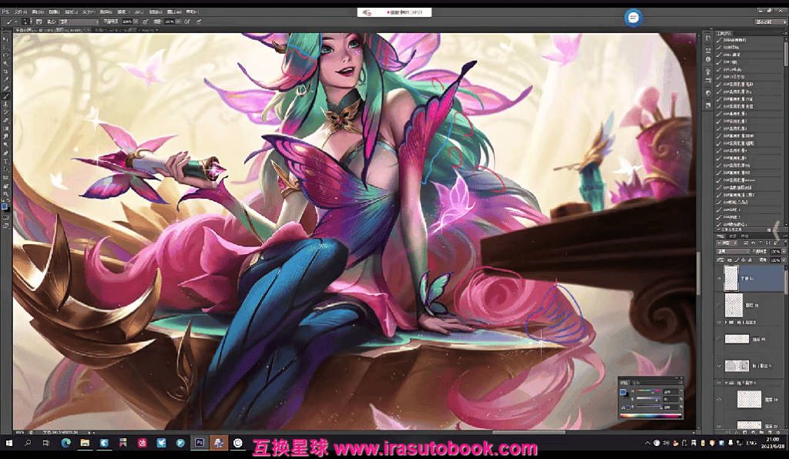
Task: Hide layer 61 via eye icon
Action: (719, 278)
